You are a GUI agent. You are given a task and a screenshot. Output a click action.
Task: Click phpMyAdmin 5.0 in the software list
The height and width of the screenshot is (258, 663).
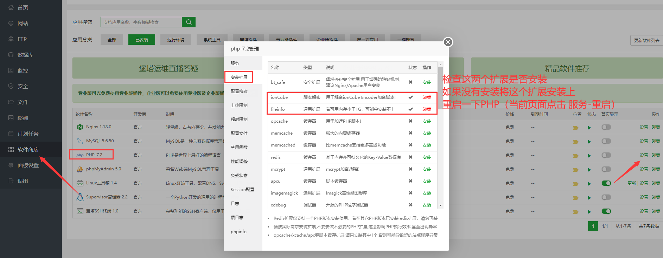(103, 169)
